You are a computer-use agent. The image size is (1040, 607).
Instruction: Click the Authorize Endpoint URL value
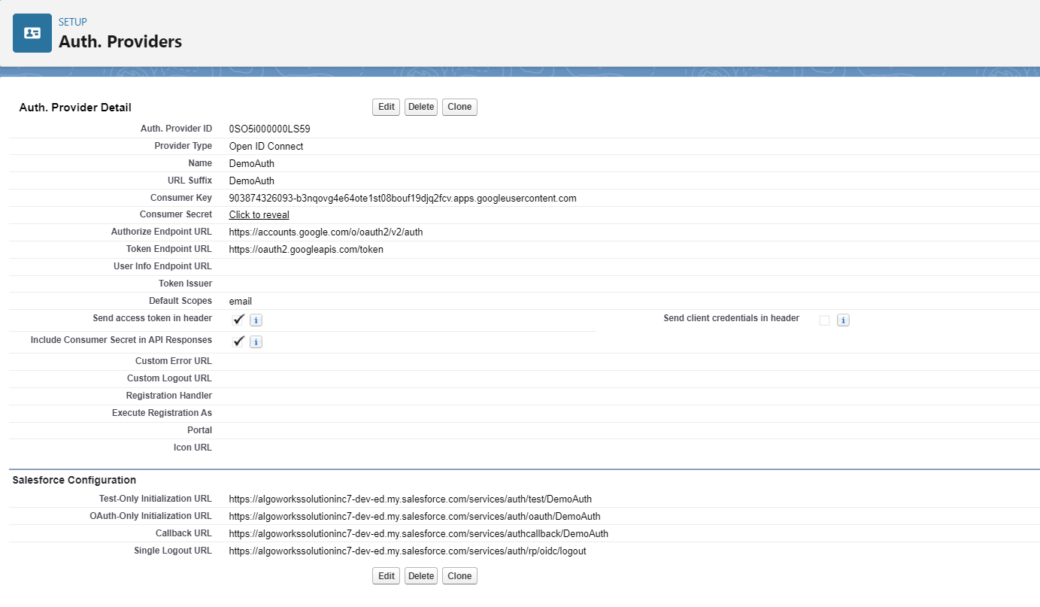[326, 232]
